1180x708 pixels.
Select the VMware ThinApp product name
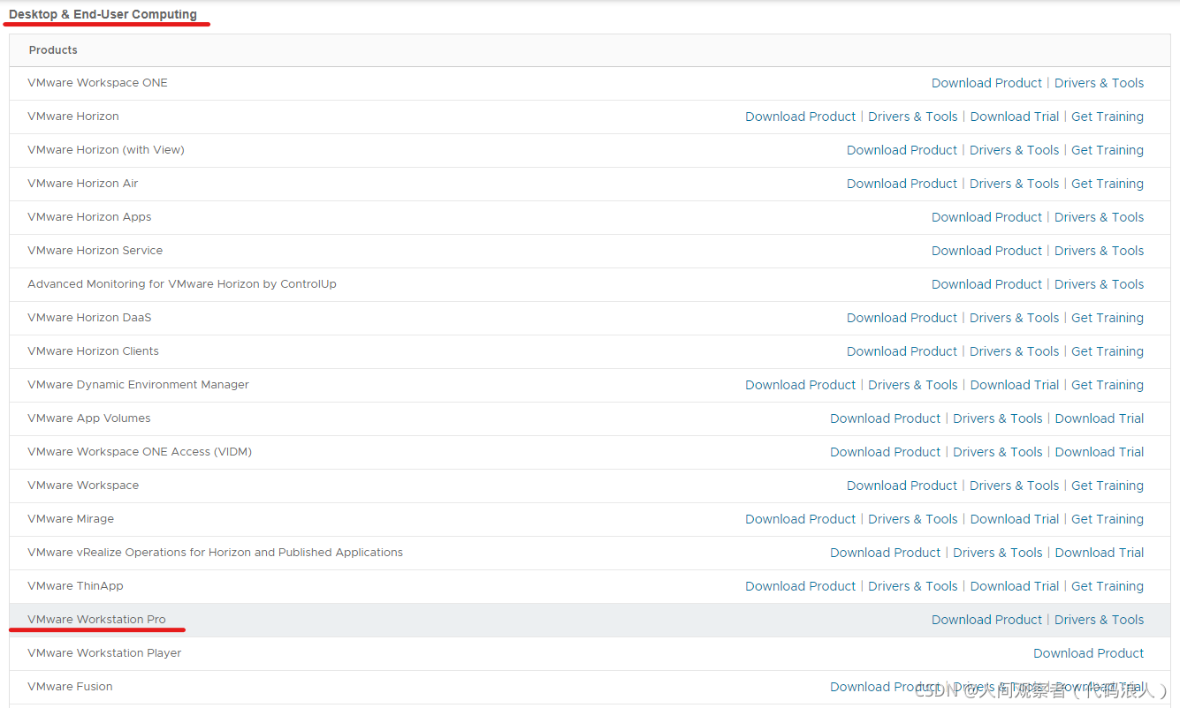click(75, 586)
